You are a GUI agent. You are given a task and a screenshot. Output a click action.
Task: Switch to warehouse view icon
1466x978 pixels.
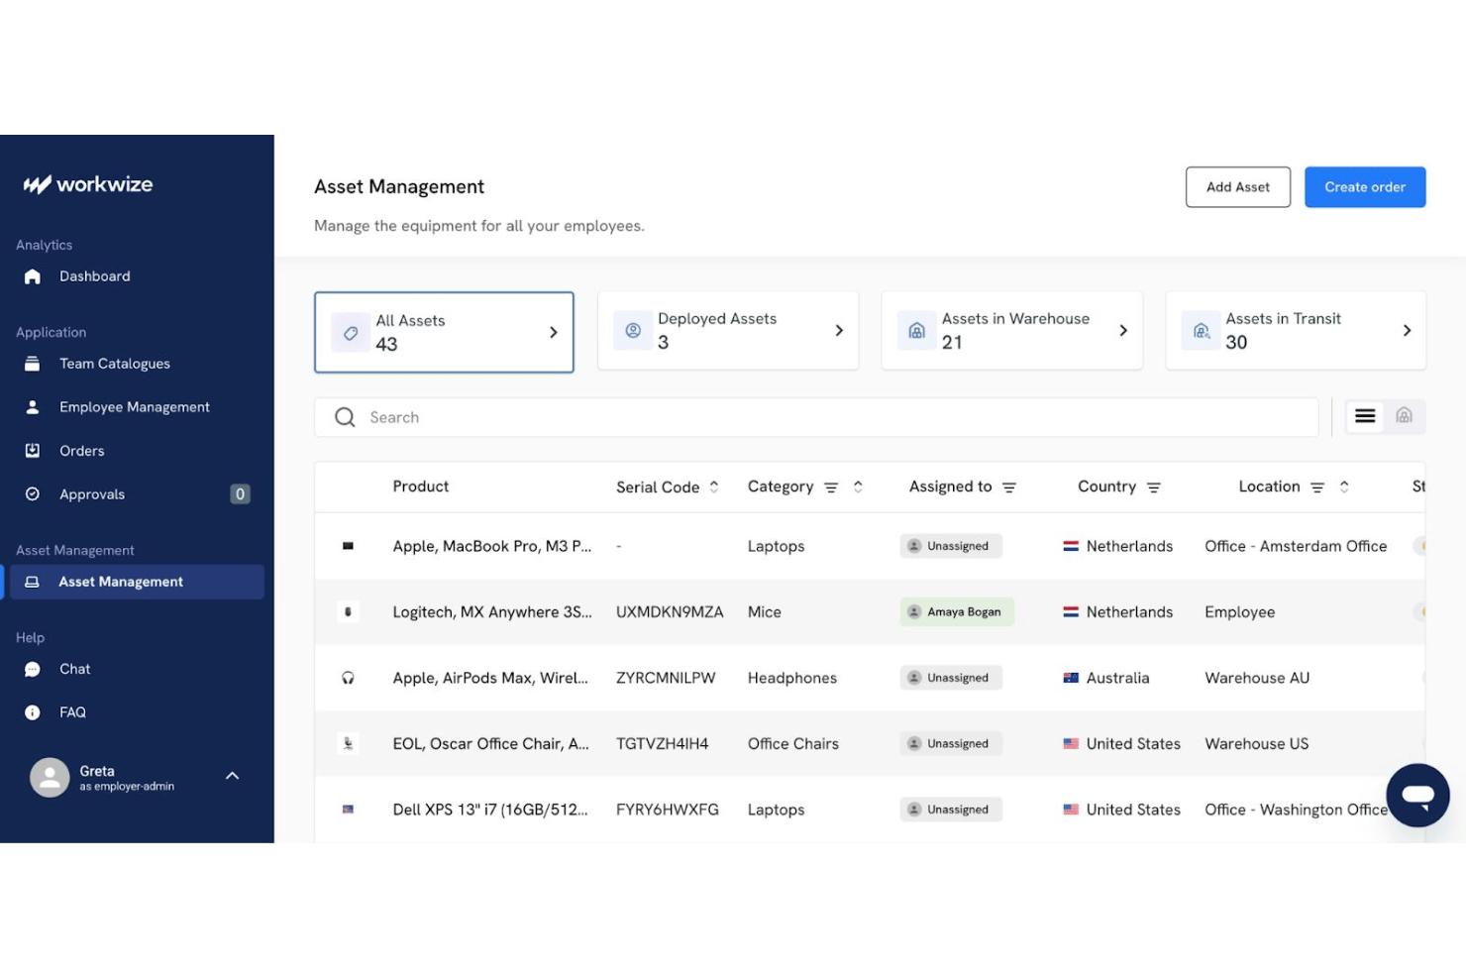[x=1404, y=415]
